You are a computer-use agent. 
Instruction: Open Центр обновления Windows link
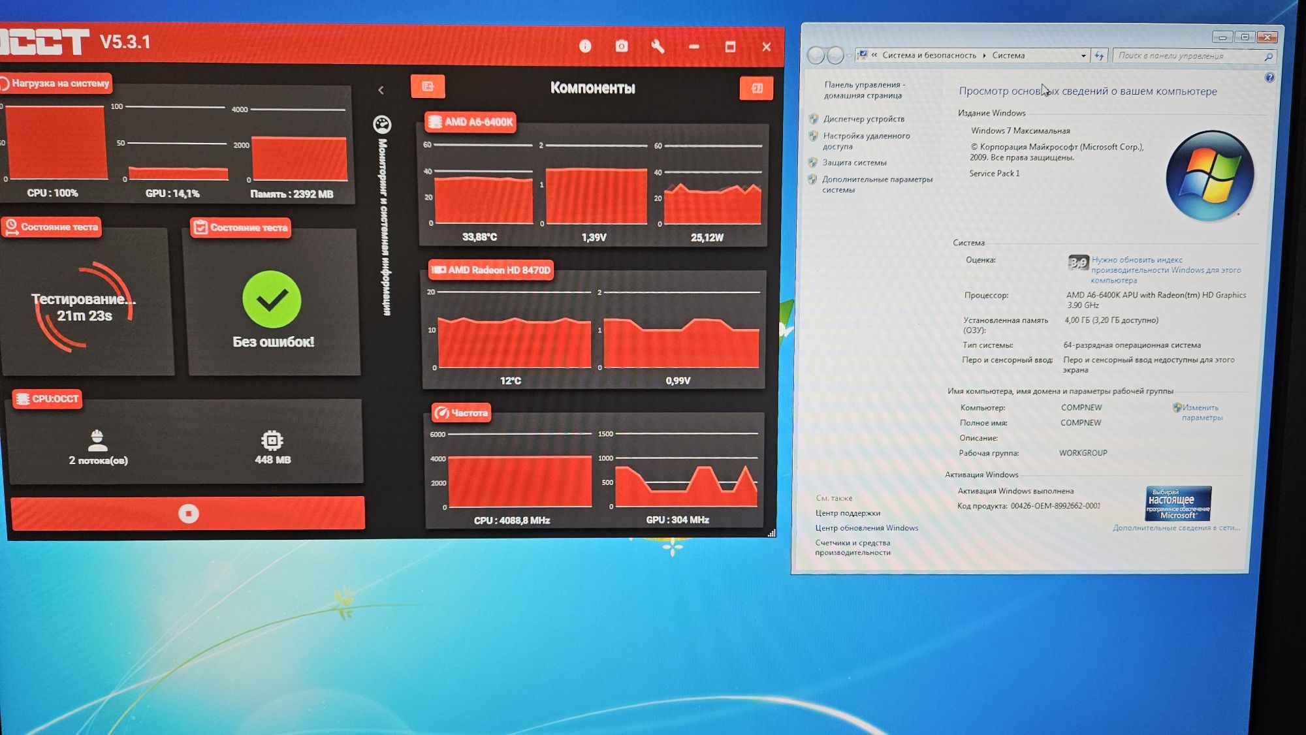tap(867, 528)
